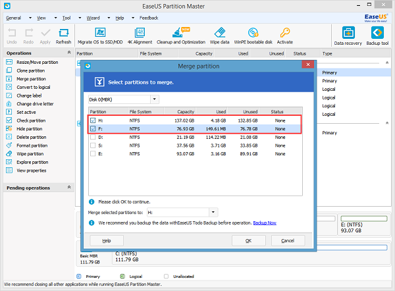Uncheck the H: partition checkbox

pos(93,120)
